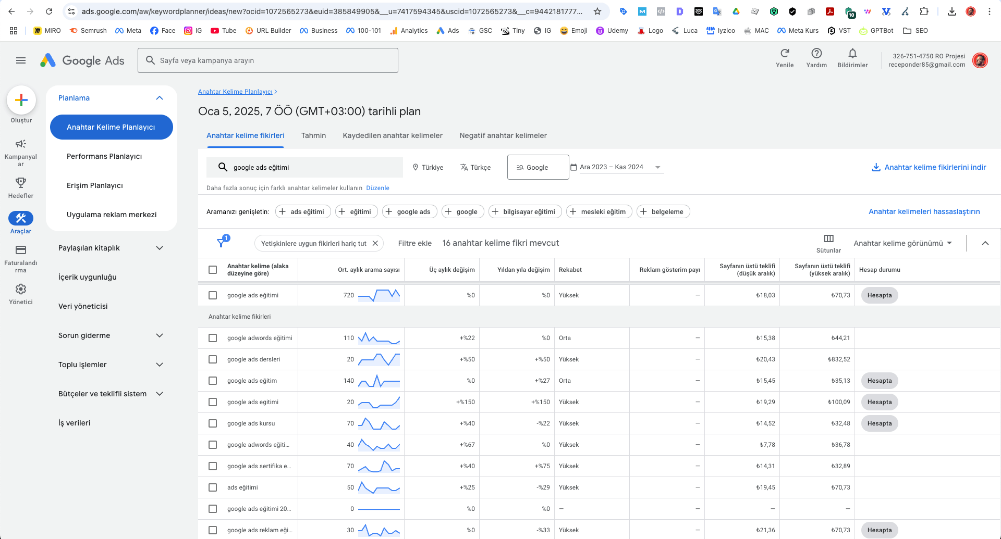The image size is (1001, 539).
Task: Bookmark this page with star icon
Action: pyautogui.click(x=597, y=11)
